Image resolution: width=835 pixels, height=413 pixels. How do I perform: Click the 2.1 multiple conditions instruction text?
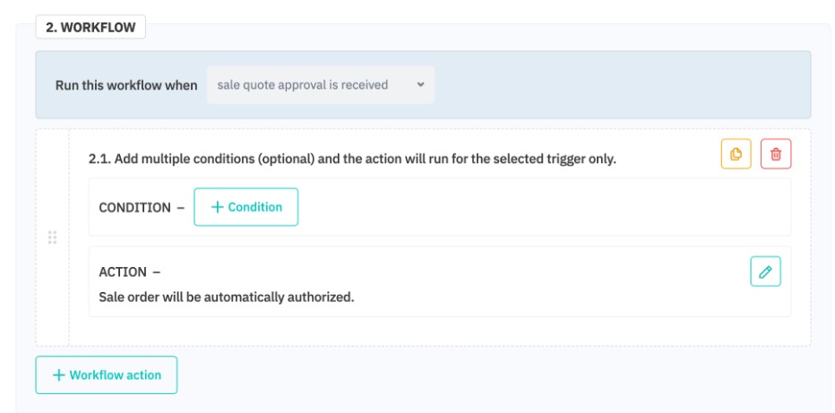pyautogui.click(x=352, y=159)
